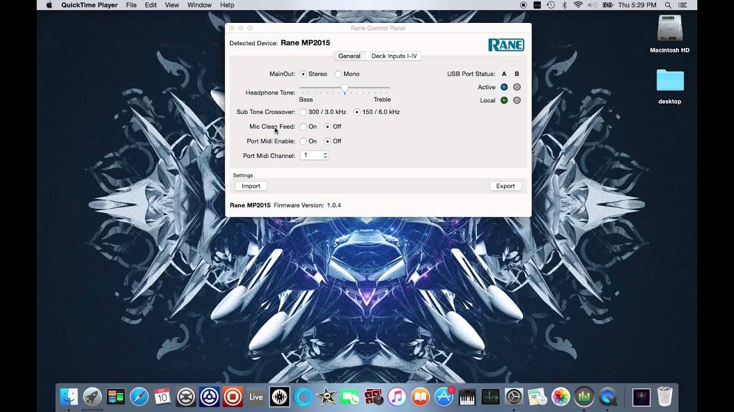
Task: Open App Store with update badge
Action: click(444, 397)
